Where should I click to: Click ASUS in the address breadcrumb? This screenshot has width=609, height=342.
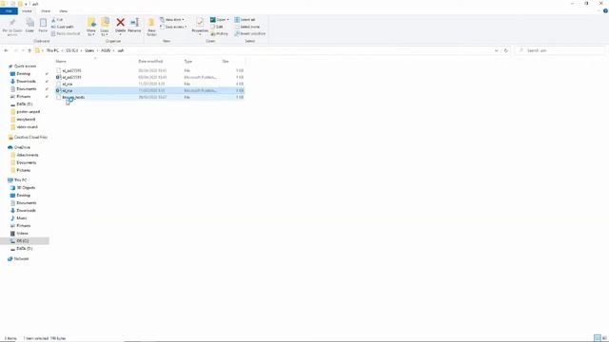[x=106, y=50]
